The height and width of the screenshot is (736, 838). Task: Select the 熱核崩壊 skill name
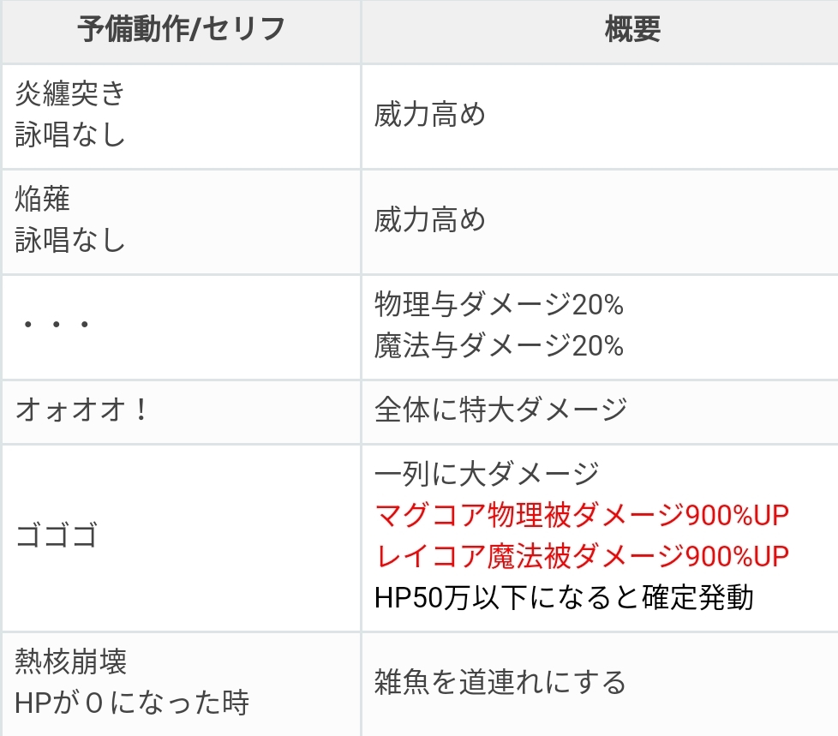[x=70, y=661]
